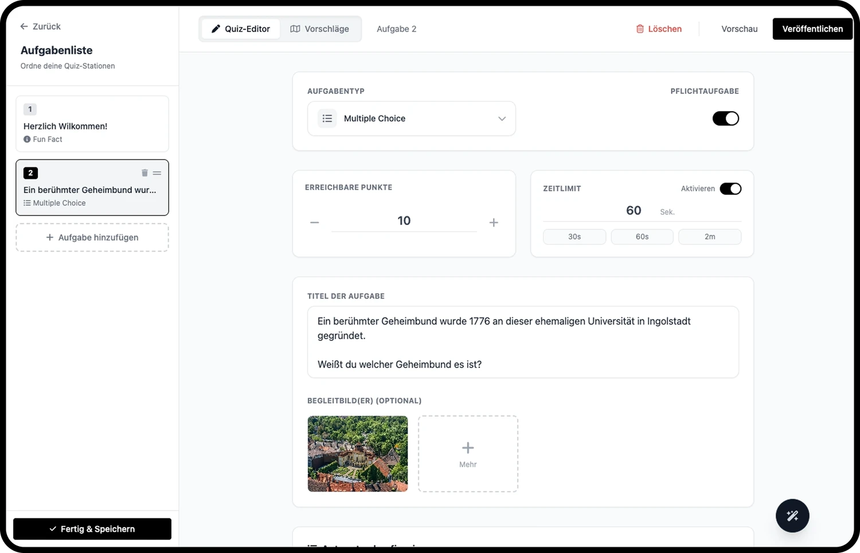Set time limit to 30s preset
The height and width of the screenshot is (553, 860).
click(x=574, y=237)
